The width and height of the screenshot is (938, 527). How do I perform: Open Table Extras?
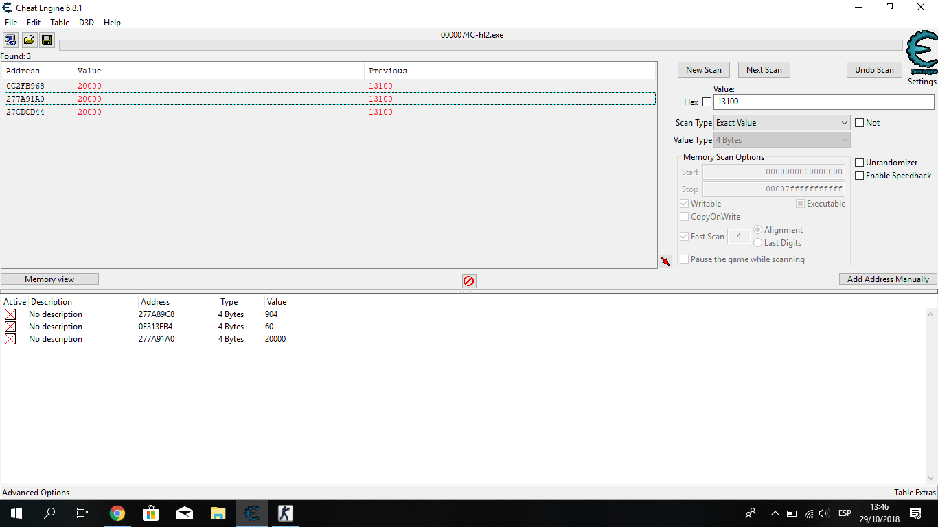coord(915,493)
